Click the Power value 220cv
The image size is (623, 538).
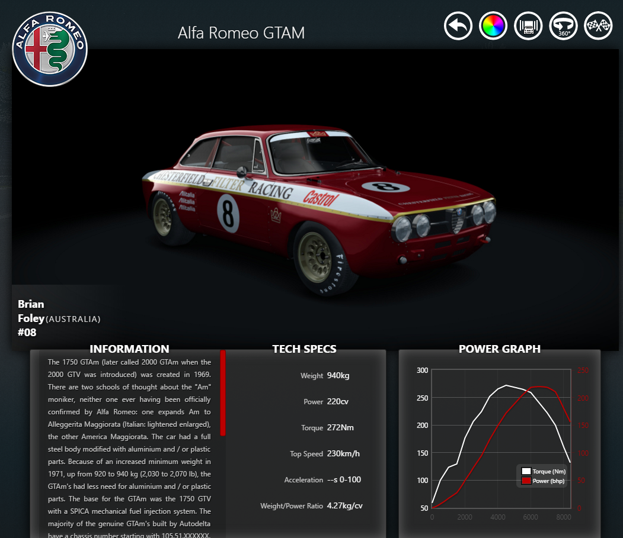338,401
